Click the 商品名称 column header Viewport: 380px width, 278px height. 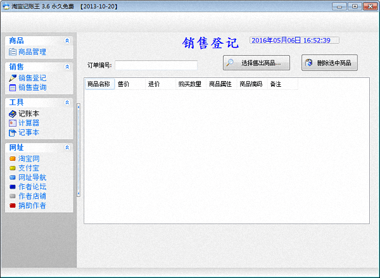click(x=99, y=84)
